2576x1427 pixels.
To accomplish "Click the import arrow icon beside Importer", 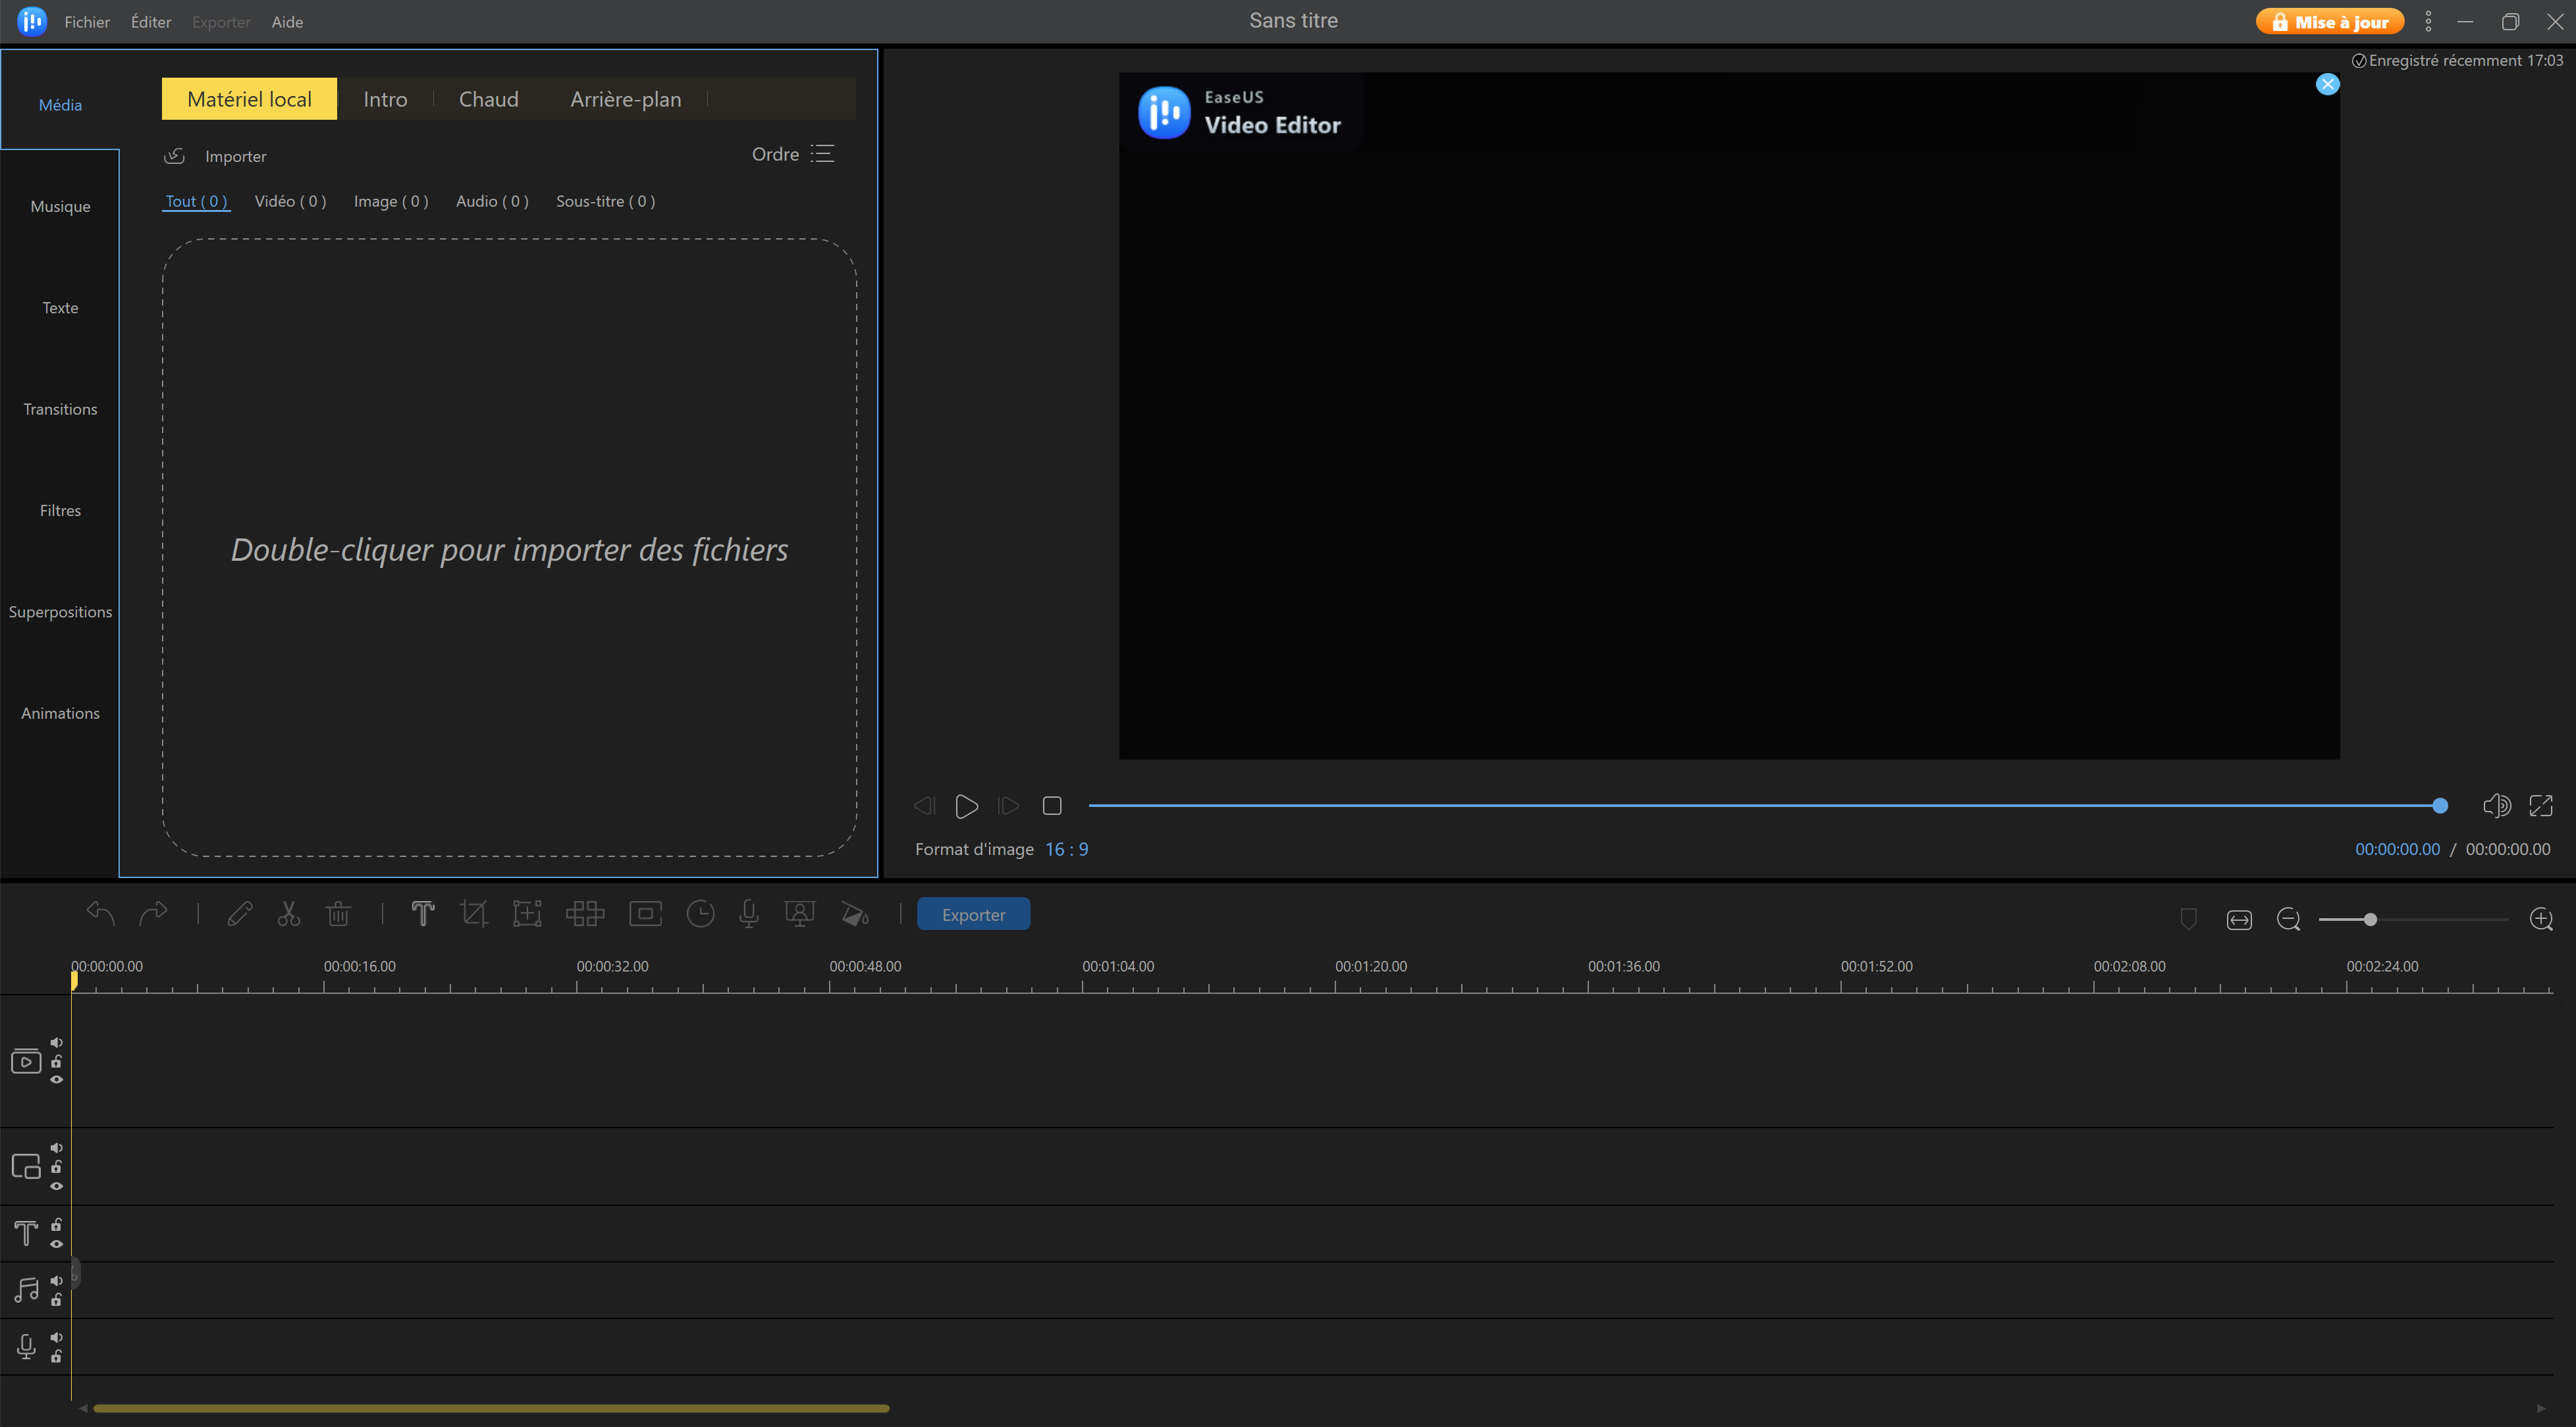I will tap(175, 156).
